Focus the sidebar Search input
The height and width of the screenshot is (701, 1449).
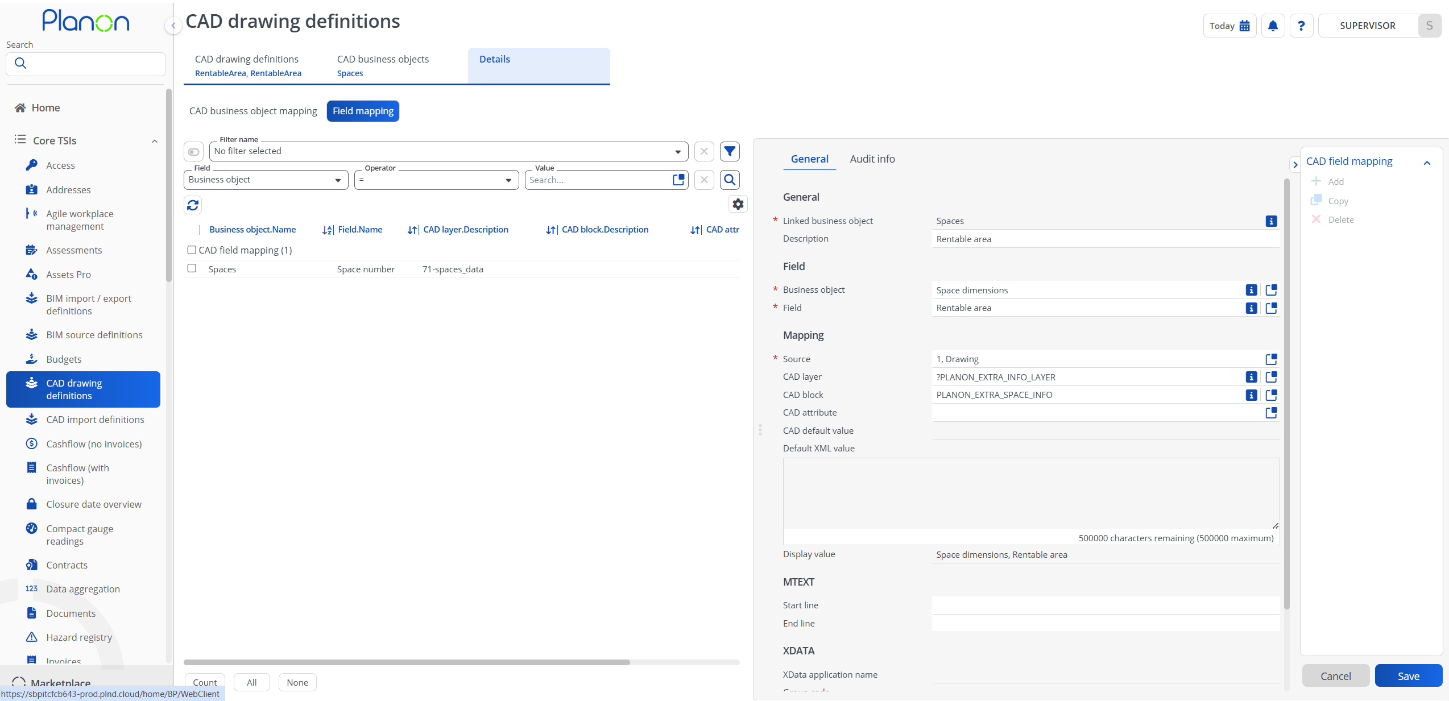tap(86, 64)
